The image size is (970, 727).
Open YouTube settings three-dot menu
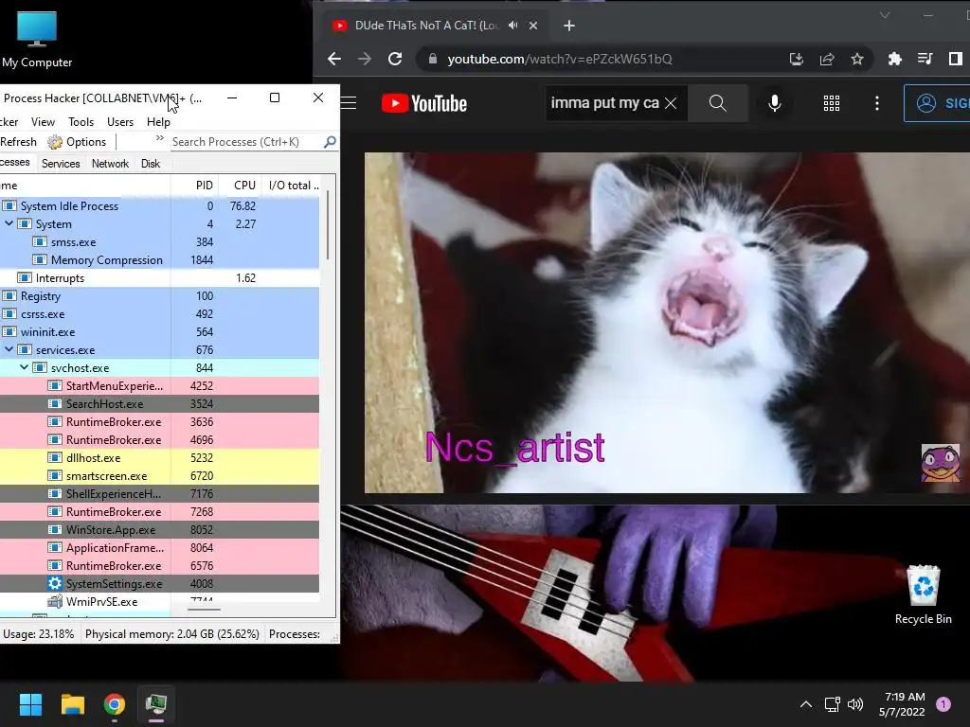876,103
